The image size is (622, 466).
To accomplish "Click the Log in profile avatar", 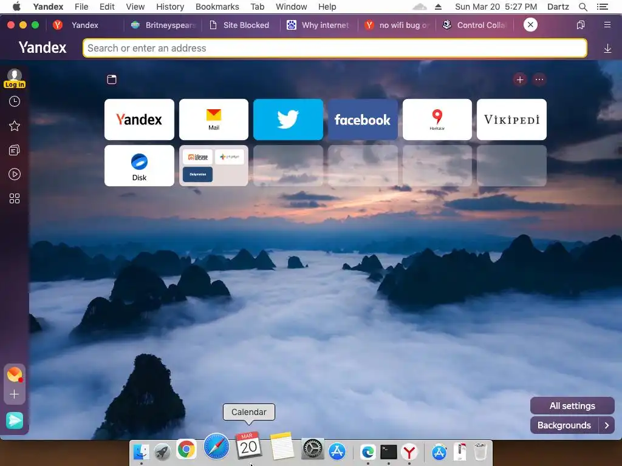I will click(15, 78).
